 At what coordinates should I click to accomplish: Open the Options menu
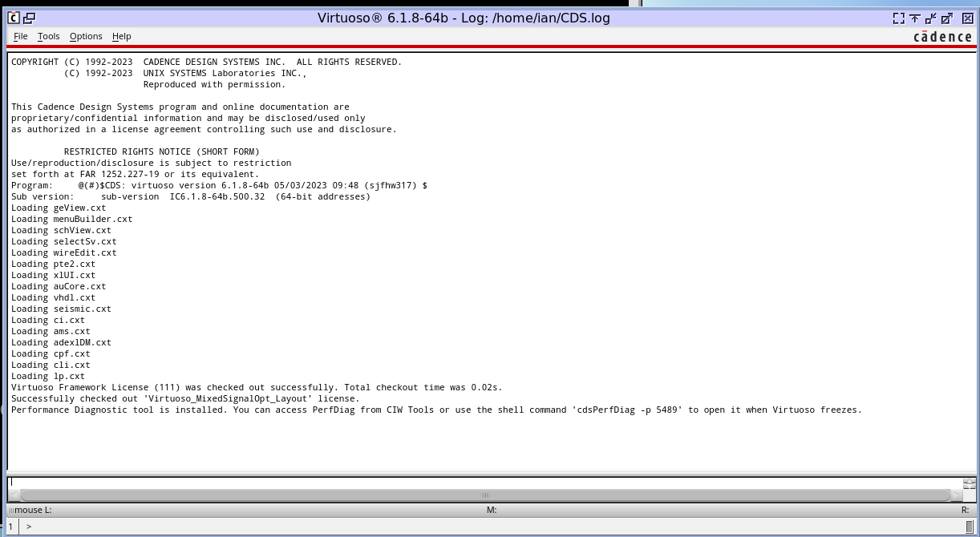point(86,36)
